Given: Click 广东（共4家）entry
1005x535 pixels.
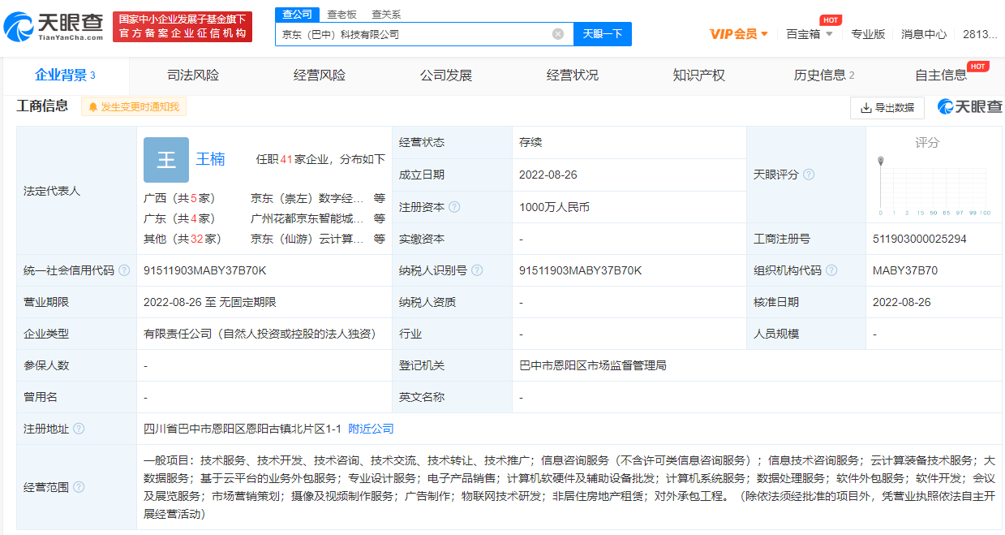Looking at the screenshot, I should tap(179, 218).
